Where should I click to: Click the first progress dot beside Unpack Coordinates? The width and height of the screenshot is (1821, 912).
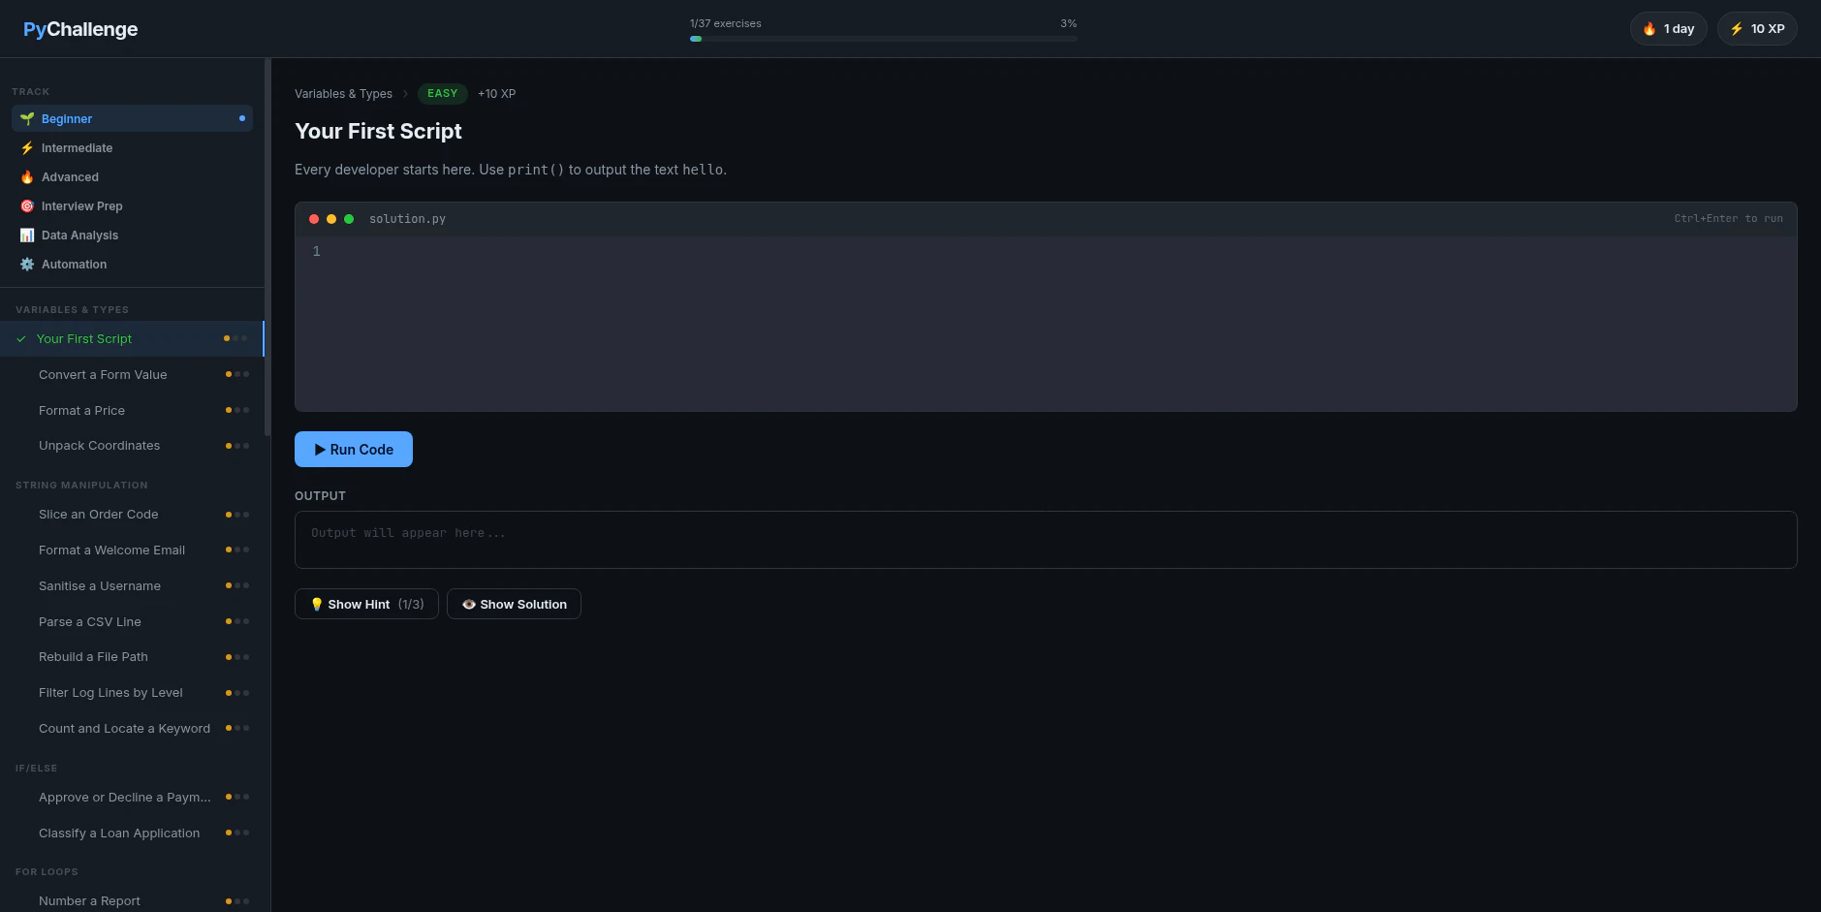228,446
